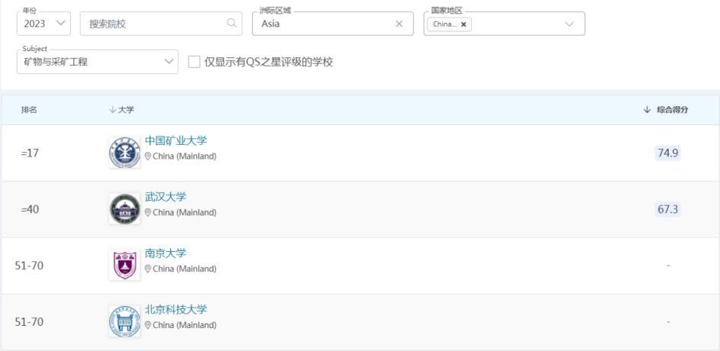Clear the Asia region selection
This screenshot has height=351, width=720.
click(399, 24)
